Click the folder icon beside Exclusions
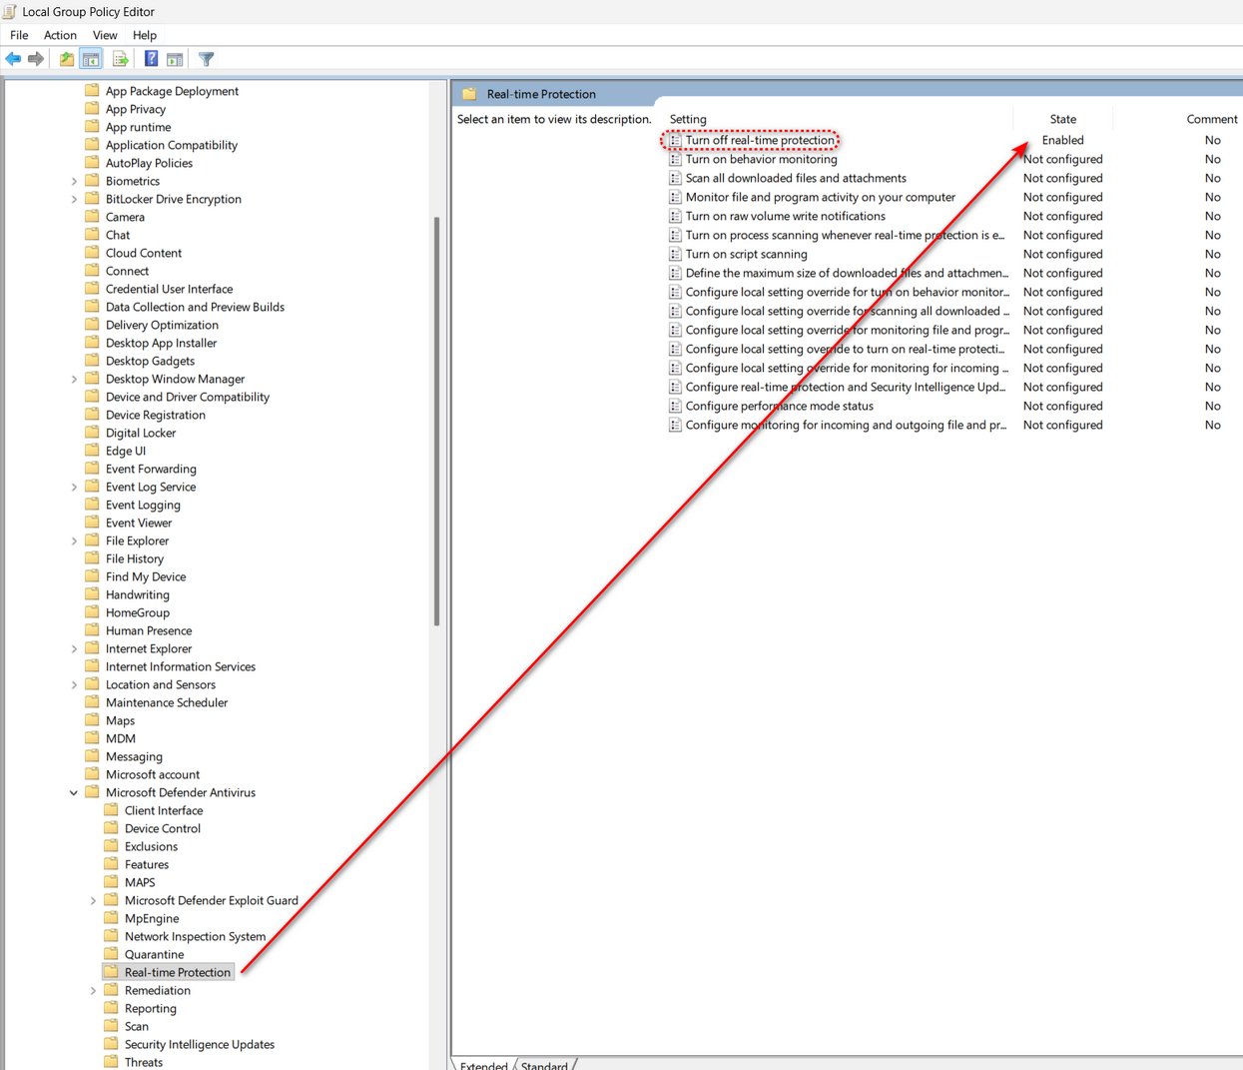 [x=112, y=846]
